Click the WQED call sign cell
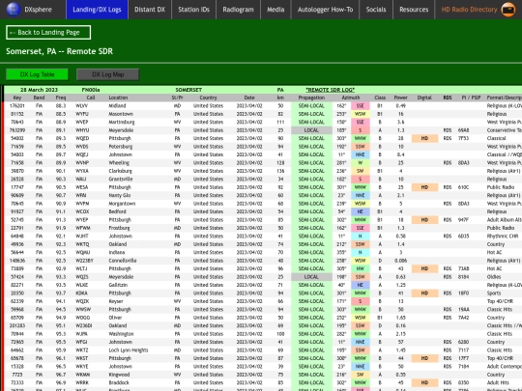 point(82,138)
